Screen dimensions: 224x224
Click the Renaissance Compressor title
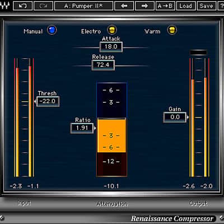coord(172,218)
